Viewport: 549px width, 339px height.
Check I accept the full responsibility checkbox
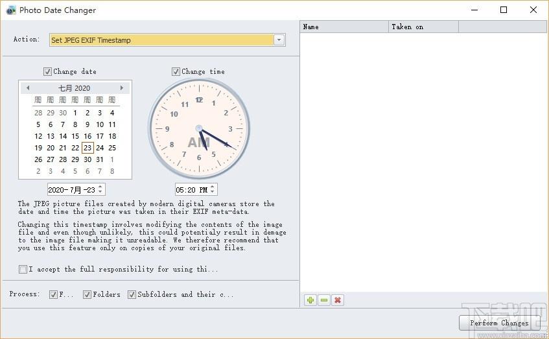[23, 269]
